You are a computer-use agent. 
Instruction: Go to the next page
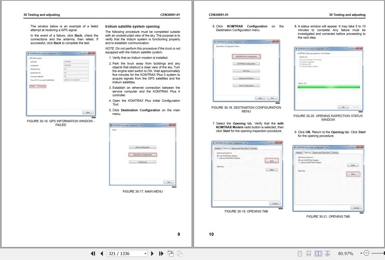click(x=152, y=253)
